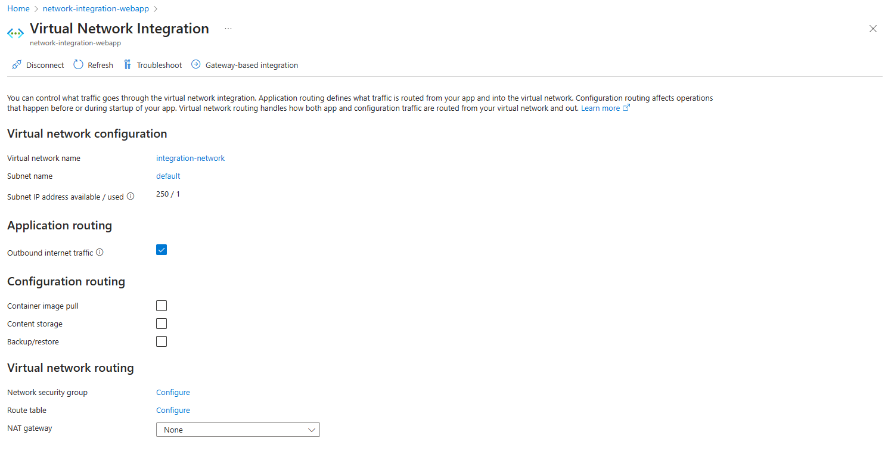Configure the Network security group
This screenshot has width=888, height=457.
[173, 392]
